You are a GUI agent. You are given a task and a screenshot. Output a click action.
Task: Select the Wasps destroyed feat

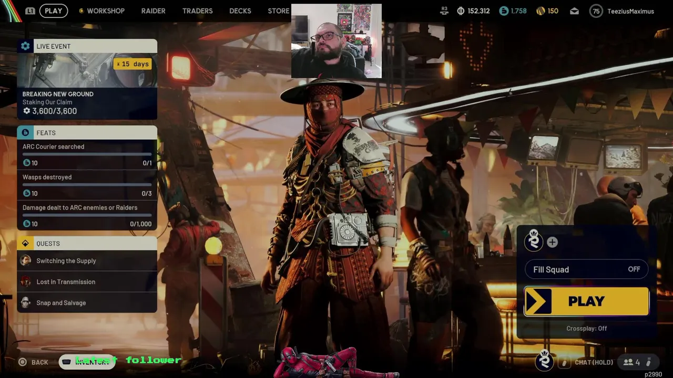[x=87, y=185]
